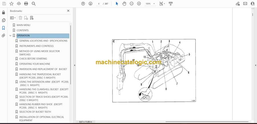This screenshot has height=124, width=257.
Task: Click bookmark icon beside CONTENTS
Action: coord(14,30)
